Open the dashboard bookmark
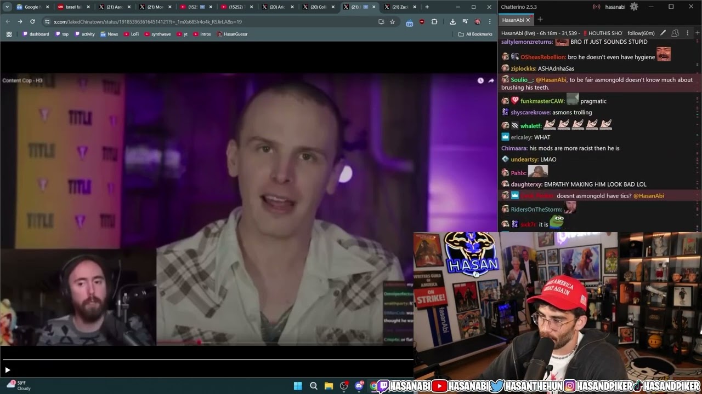The image size is (702, 394). (x=36, y=34)
